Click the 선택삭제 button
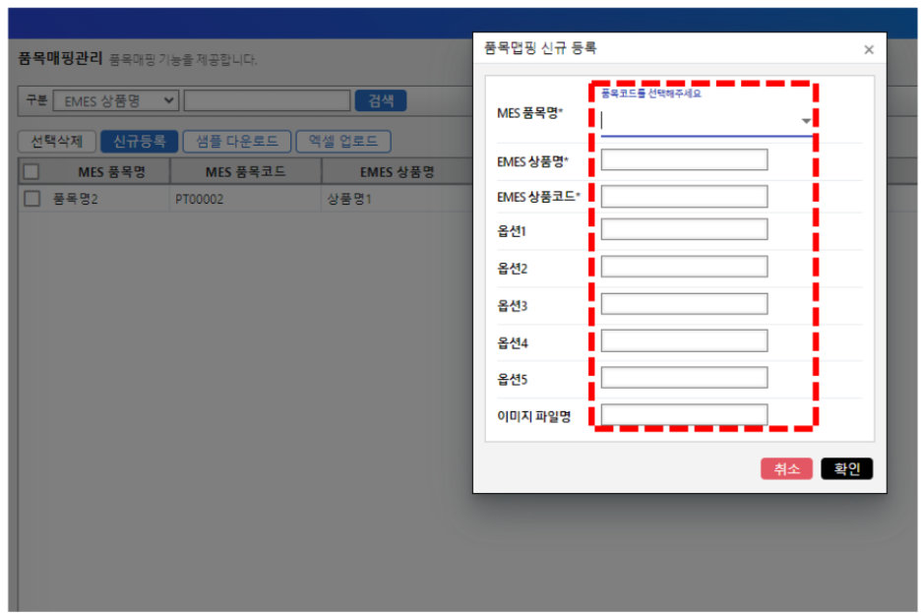Viewport: 921px width, 613px height. (x=57, y=142)
